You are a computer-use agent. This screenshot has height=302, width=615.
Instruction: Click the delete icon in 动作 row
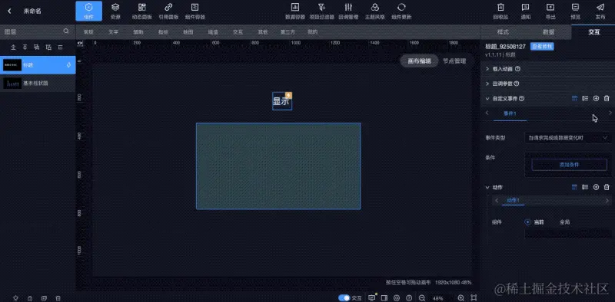click(x=607, y=187)
